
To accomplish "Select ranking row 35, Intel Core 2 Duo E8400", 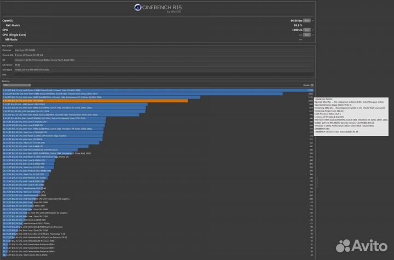I will 158,210.
